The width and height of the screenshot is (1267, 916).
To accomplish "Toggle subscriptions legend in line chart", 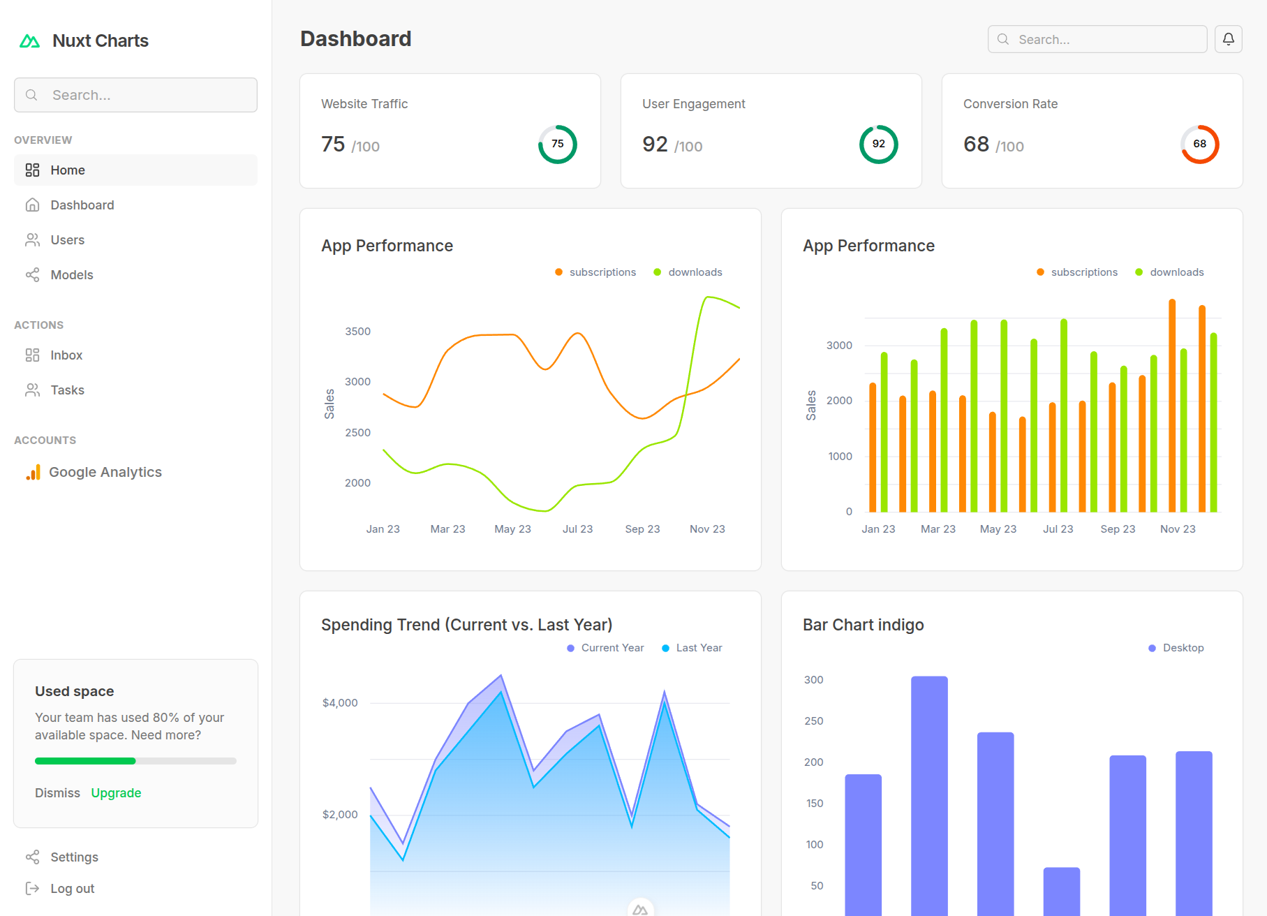I will [x=595, y=272].
